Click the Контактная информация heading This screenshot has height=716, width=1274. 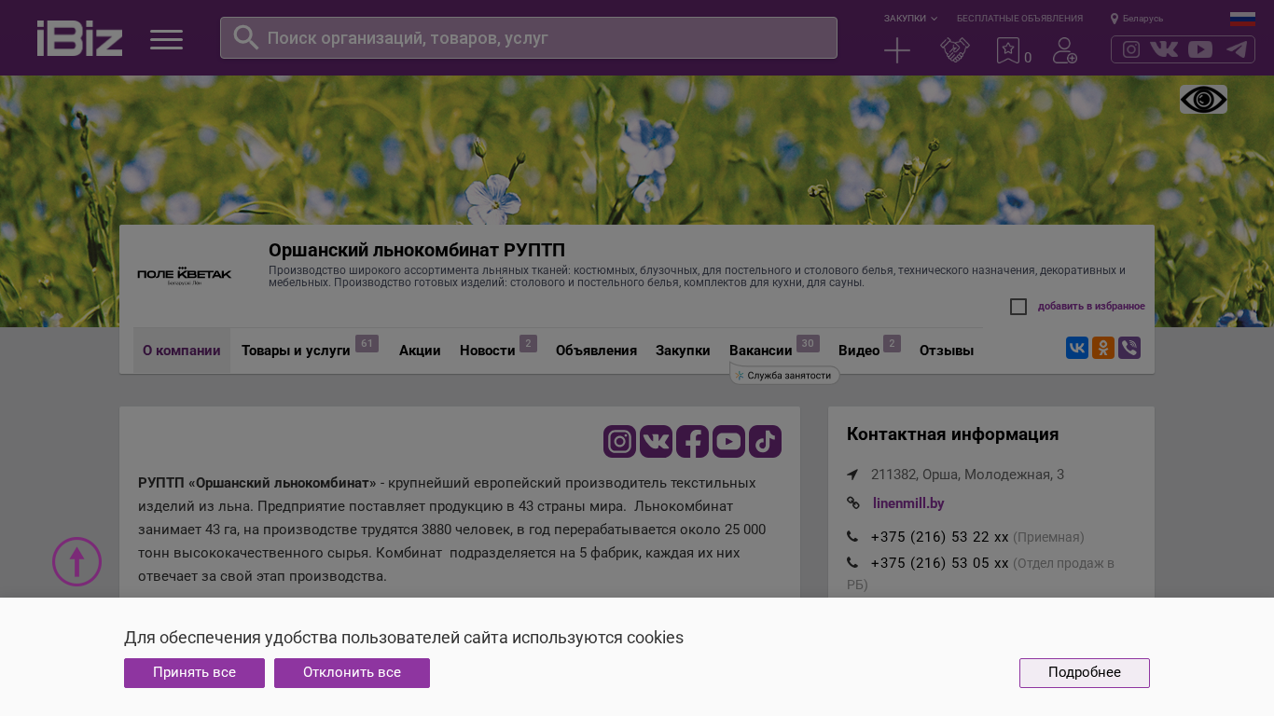[x=952, y=434]
